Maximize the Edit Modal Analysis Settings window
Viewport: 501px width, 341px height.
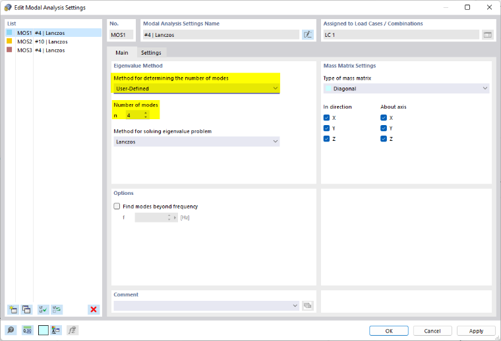point(467,7)
